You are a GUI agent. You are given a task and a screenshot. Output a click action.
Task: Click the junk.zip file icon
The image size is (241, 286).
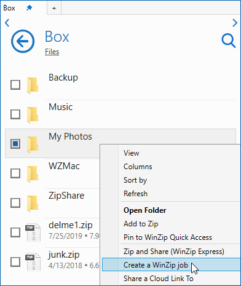33,262
